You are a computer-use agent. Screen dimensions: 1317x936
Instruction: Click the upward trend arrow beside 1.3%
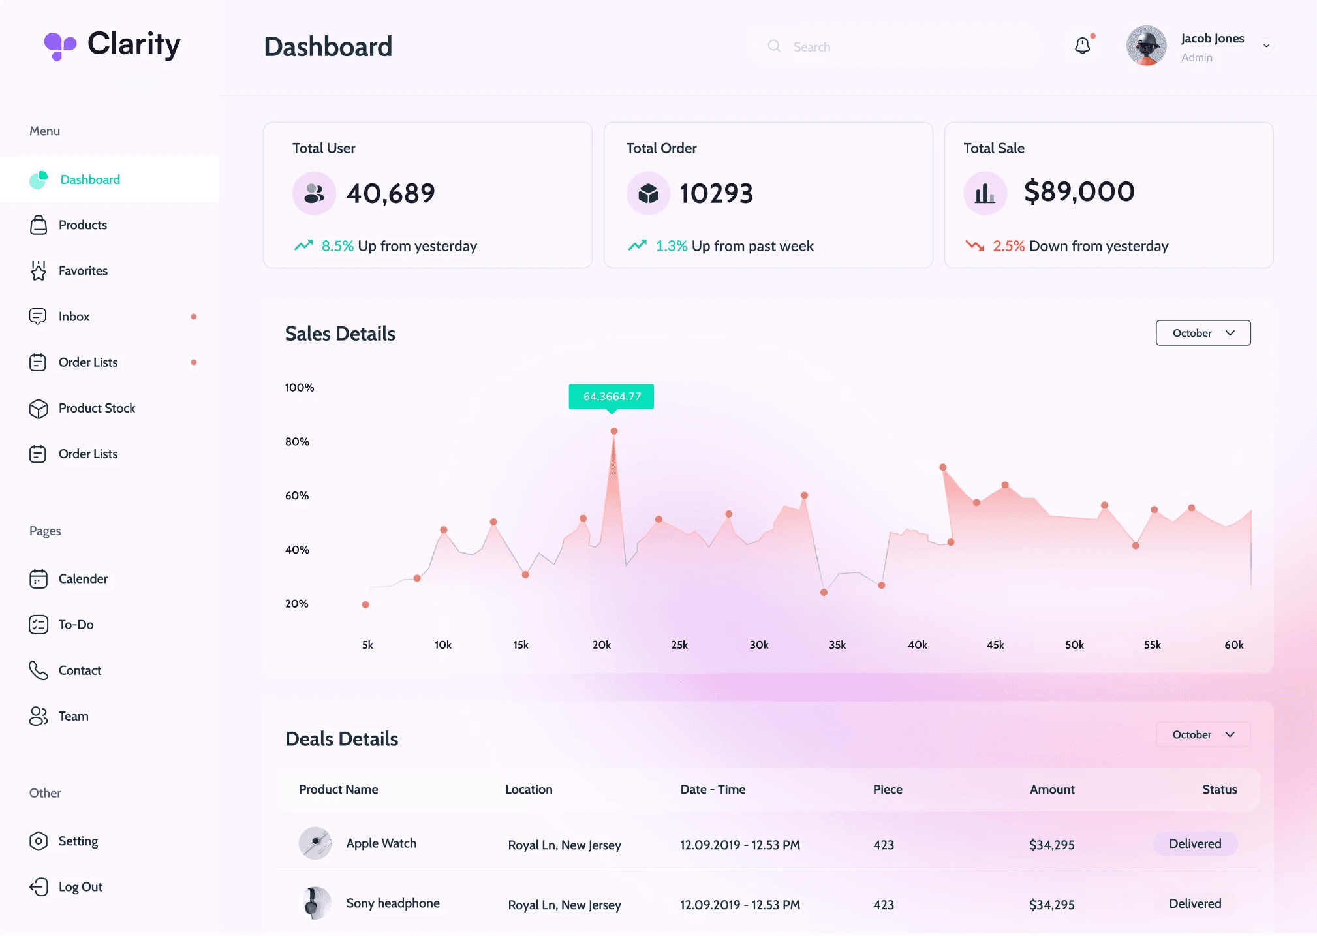638,245
